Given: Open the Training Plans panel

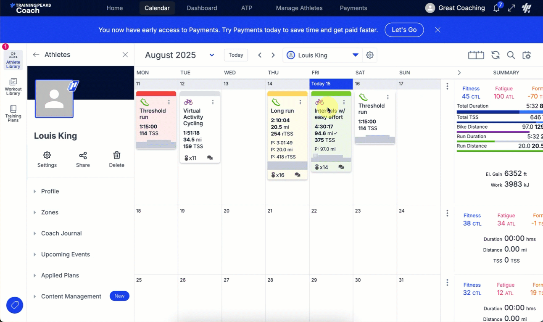Looking at the screenshot, I should click(x=13, y=113).
